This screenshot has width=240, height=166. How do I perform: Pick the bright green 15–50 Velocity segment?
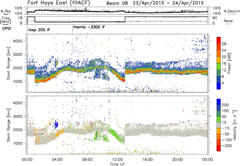[219, 119]
